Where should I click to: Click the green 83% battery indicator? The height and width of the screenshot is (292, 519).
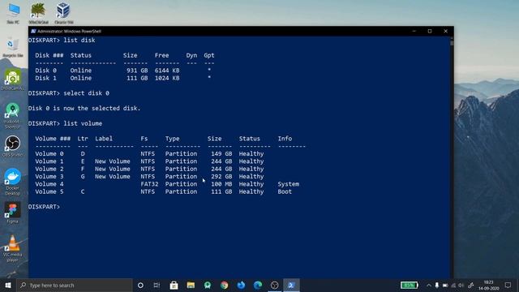coord(409,285)
